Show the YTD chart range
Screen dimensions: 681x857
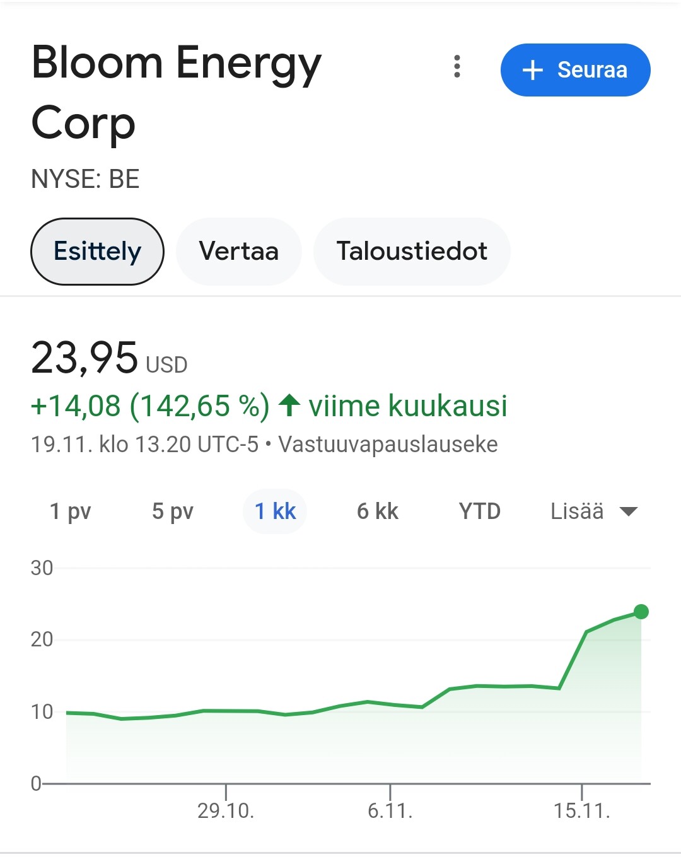[x=480, y=511]
